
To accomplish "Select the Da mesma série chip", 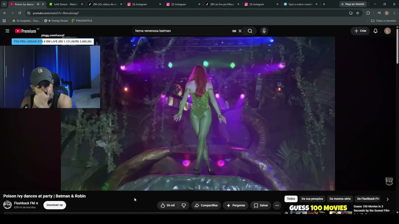I will pyautogui.click(x=340, y=199).
